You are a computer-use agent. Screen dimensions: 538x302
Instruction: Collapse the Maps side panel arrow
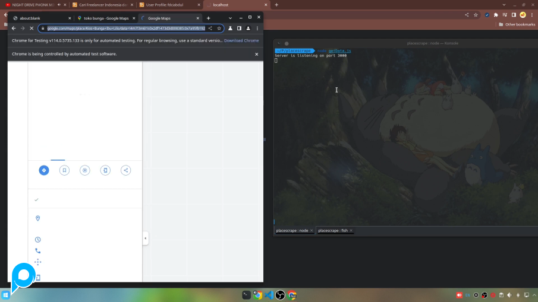coord(145,239)
